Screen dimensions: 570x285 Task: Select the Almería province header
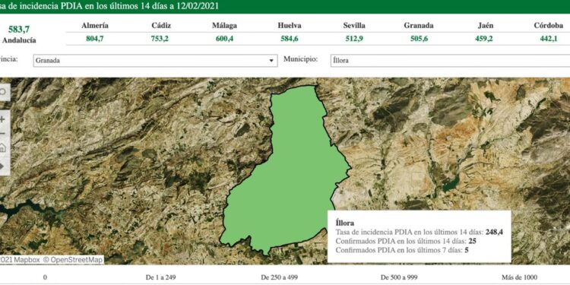(95, 26)
